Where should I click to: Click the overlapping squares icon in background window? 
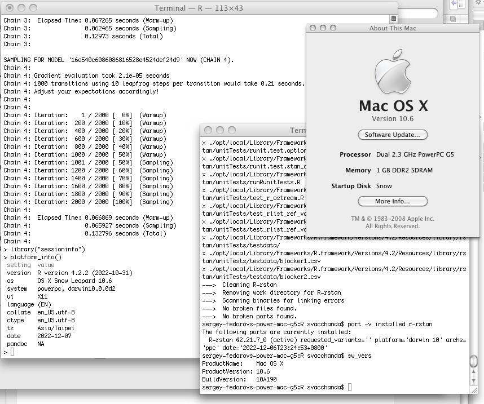(x=453, y=19)
